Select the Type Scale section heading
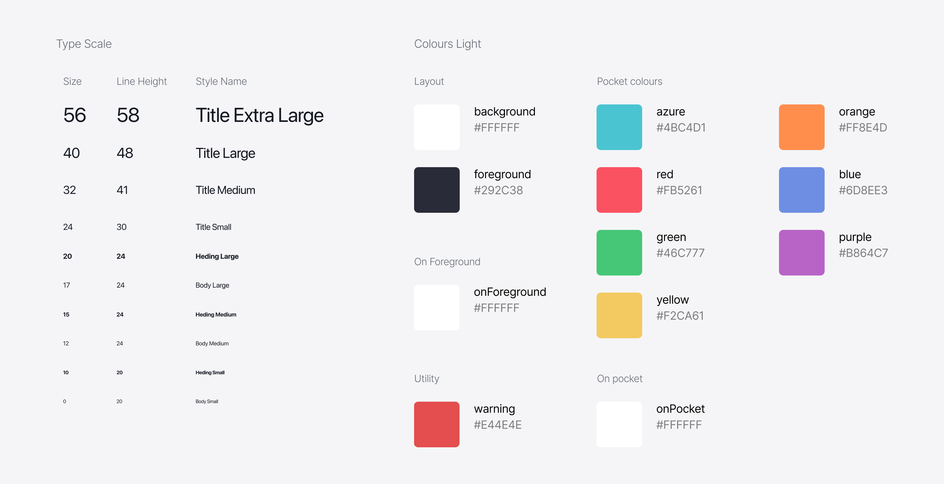 (x=84, y=44)
